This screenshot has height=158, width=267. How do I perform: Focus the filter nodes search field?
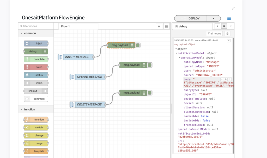click(36, 26)
